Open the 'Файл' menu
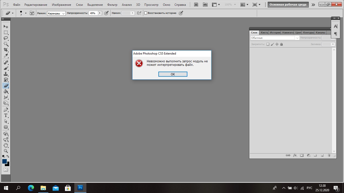 click(x=17, y=5)
